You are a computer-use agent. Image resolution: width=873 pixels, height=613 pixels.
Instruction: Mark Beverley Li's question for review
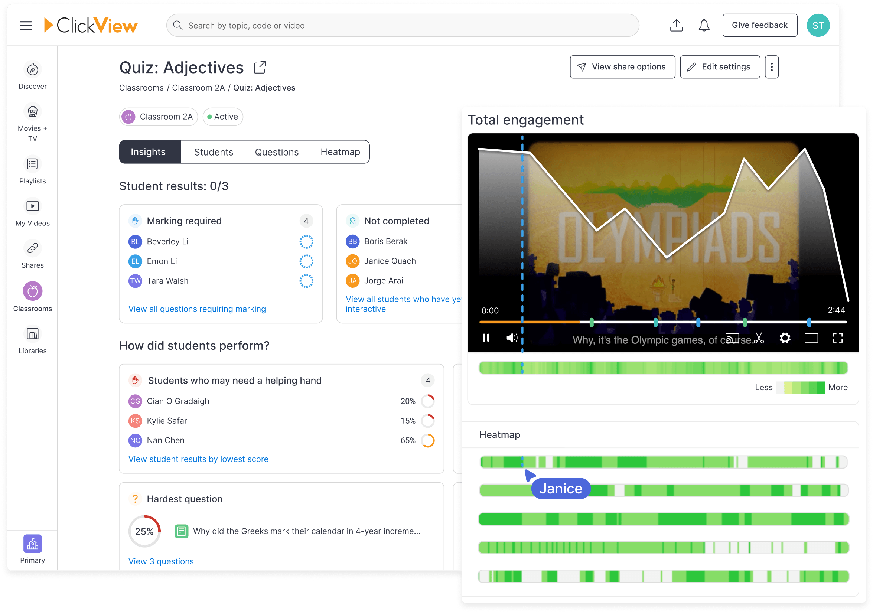coord(306,241)
